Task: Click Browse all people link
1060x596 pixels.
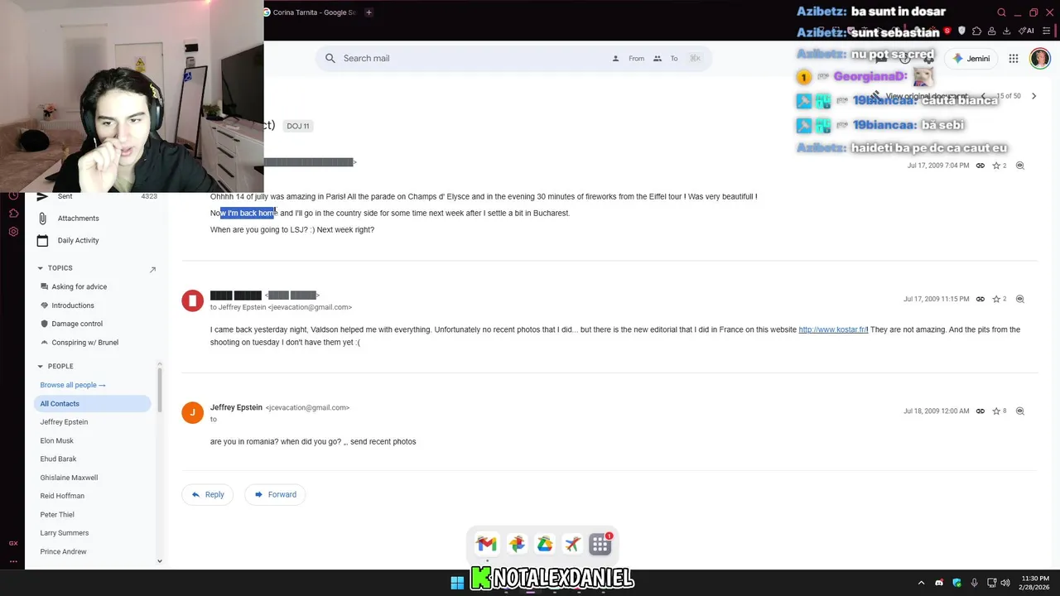Action: (x=73, y=385)
